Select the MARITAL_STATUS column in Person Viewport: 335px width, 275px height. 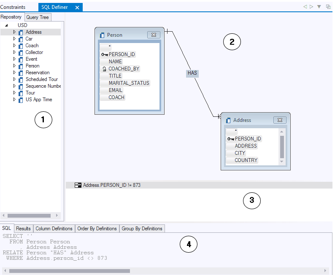pos(129,83)
